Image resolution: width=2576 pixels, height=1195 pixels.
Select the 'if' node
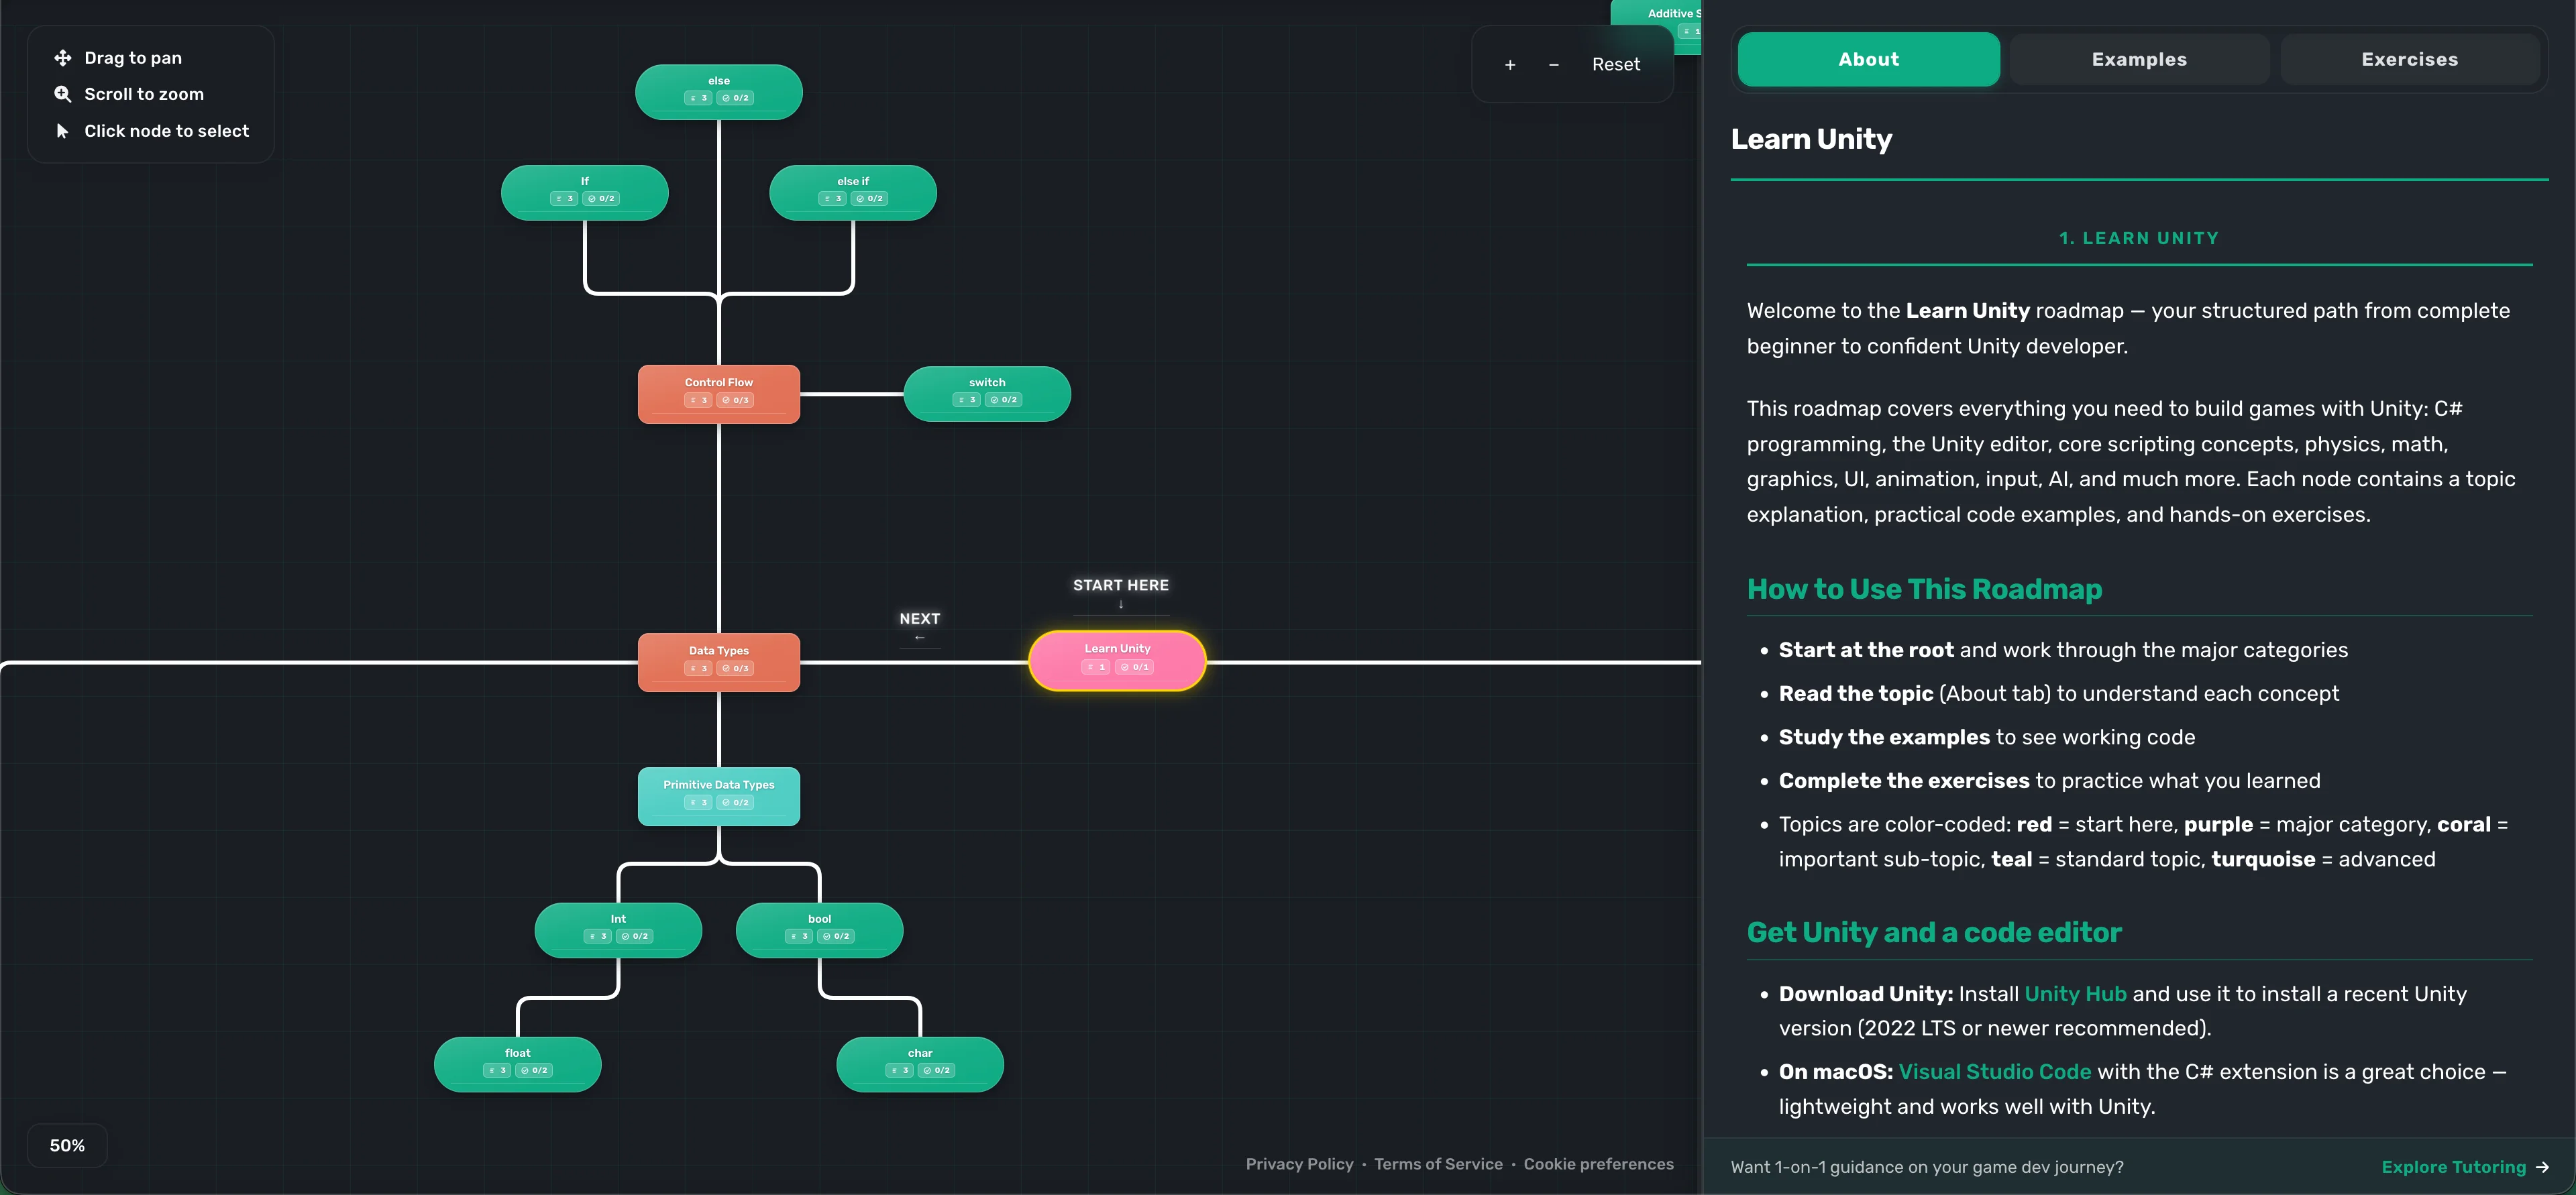pos(585,192)
